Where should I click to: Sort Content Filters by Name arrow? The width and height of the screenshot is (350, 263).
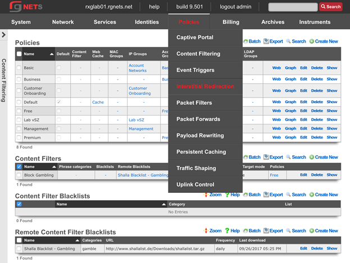(x=54, y=167)
